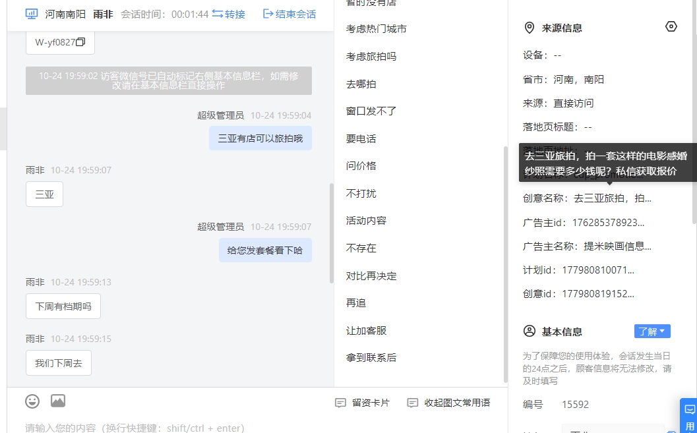Select the quick phrase 不存在

[x=361, y=248]
